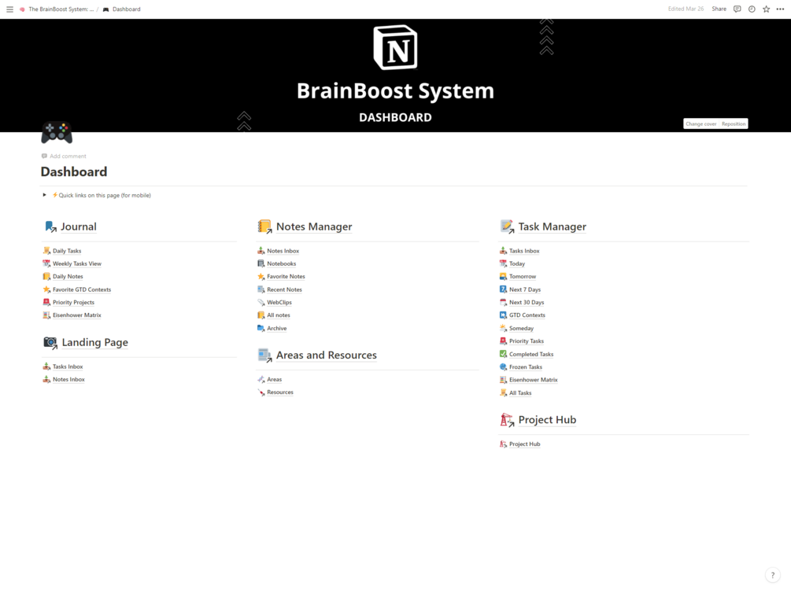Click the WebClips paperclip icon
The image size is (791, 593).
point(261,303)
